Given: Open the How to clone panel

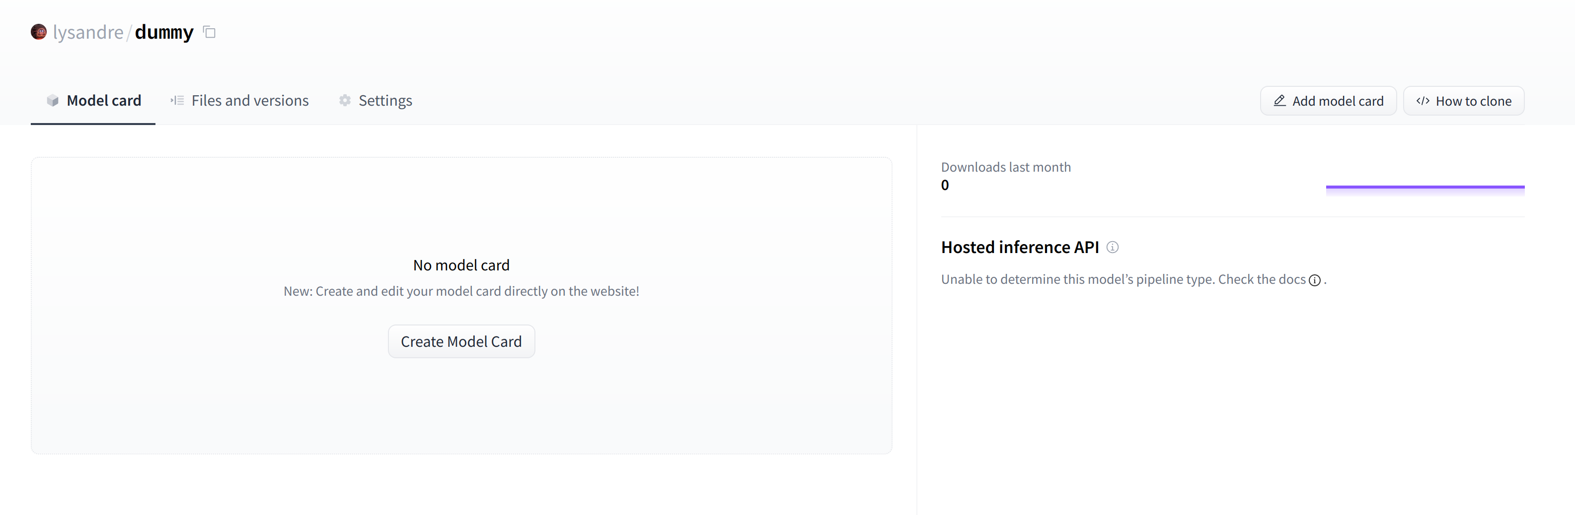Looking at the screenshot, I should tap(1464, 100).
